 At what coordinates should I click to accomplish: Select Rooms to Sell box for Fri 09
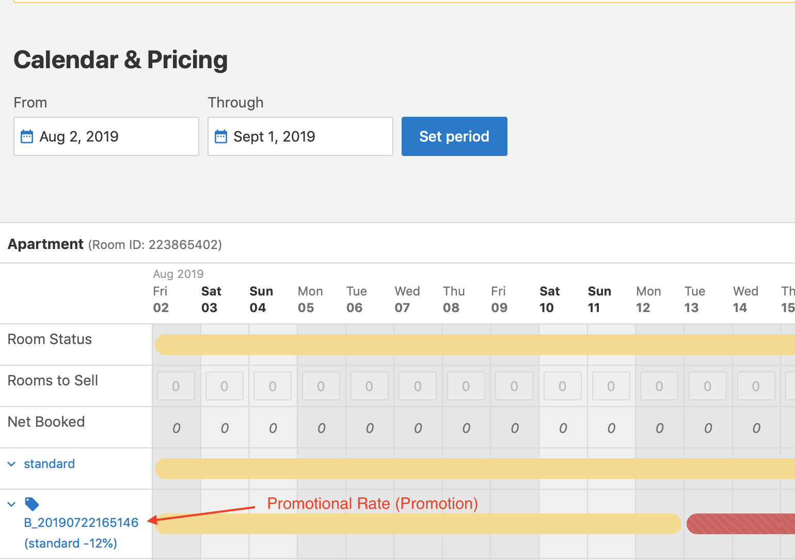pos(514,386)
